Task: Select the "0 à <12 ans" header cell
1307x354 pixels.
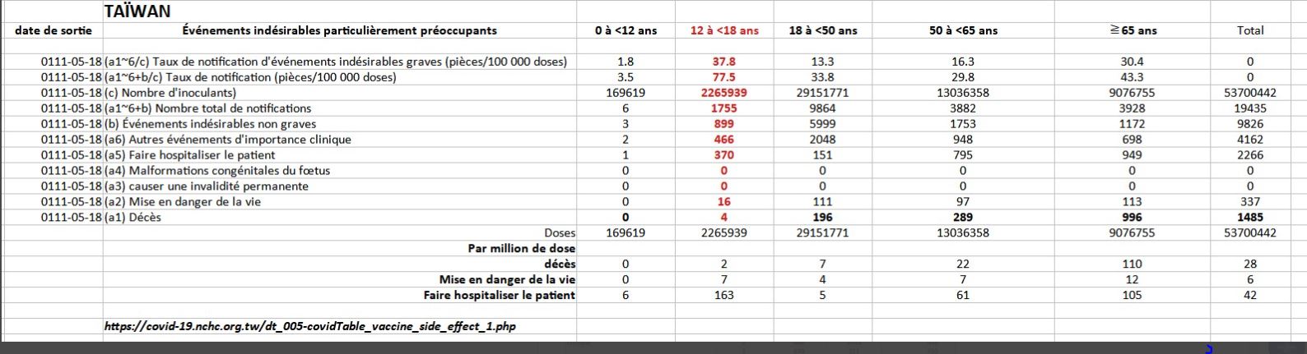Action: click(626, 30)
